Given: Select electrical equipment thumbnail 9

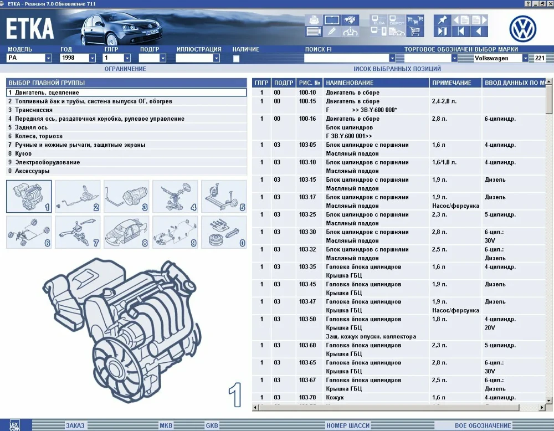Looking at the screenshot, I should tap(175, 232).
